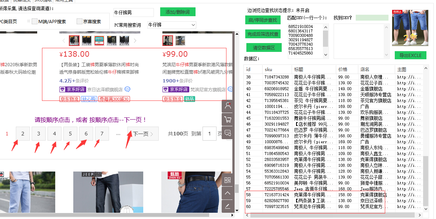
Task: Click scroll-down arrow of 匹配SKU list
Action: tap(326, 55)
